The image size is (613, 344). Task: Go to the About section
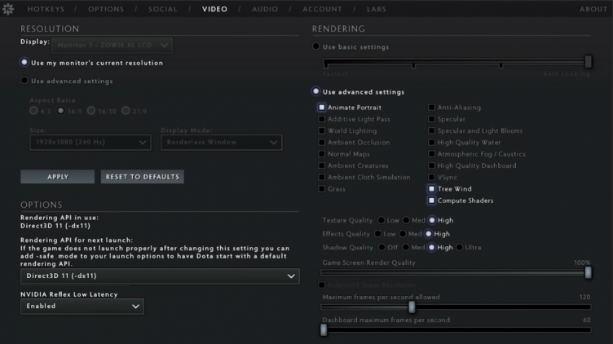point(593,9)
